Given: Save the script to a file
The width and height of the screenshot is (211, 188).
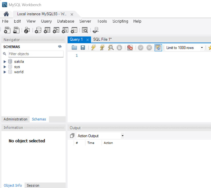Looking at the screenshot, I should (x=83, y=48).
